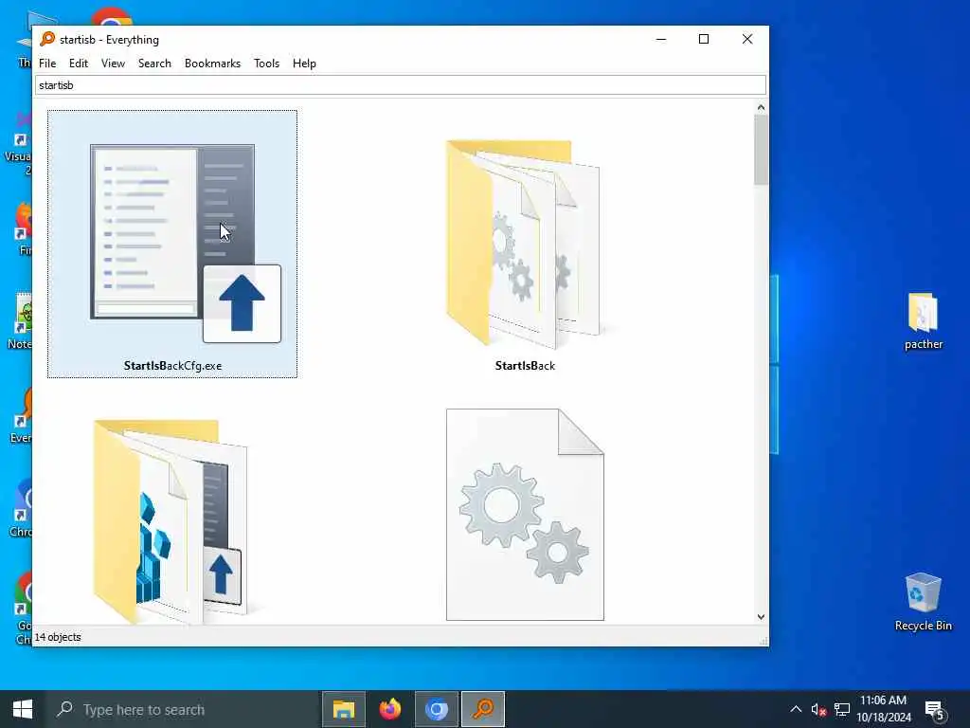This screenshot has height=728, width=970.
Task: Select the folder with blue cubes icon
Action: (171, 521)
